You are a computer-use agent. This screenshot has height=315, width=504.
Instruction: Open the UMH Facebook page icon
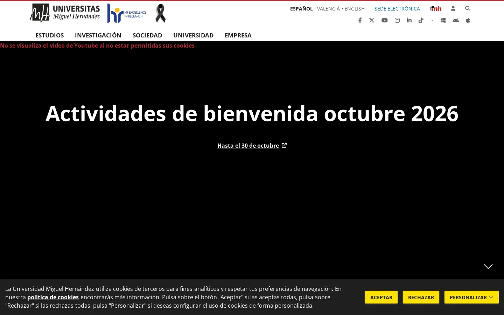tap(360, 20)
